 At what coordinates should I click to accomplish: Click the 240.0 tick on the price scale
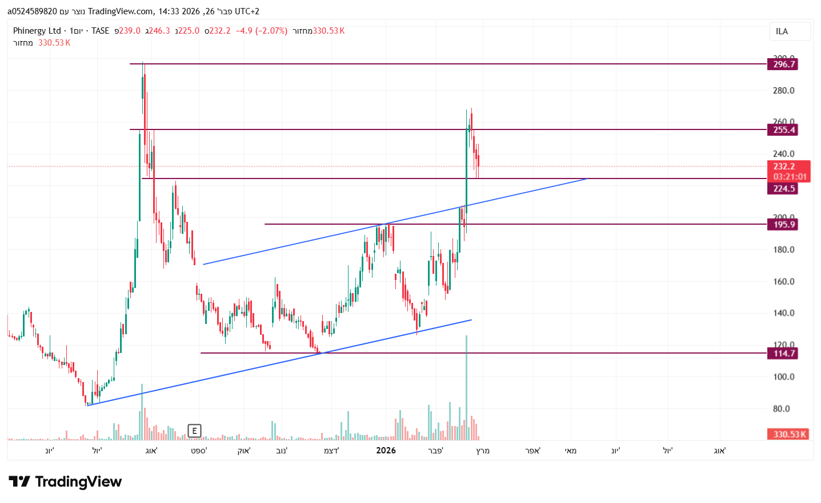[x=783, y=154]
